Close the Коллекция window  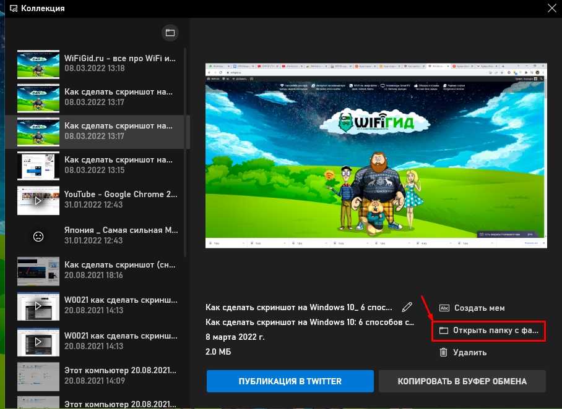[x=551, y=8]
